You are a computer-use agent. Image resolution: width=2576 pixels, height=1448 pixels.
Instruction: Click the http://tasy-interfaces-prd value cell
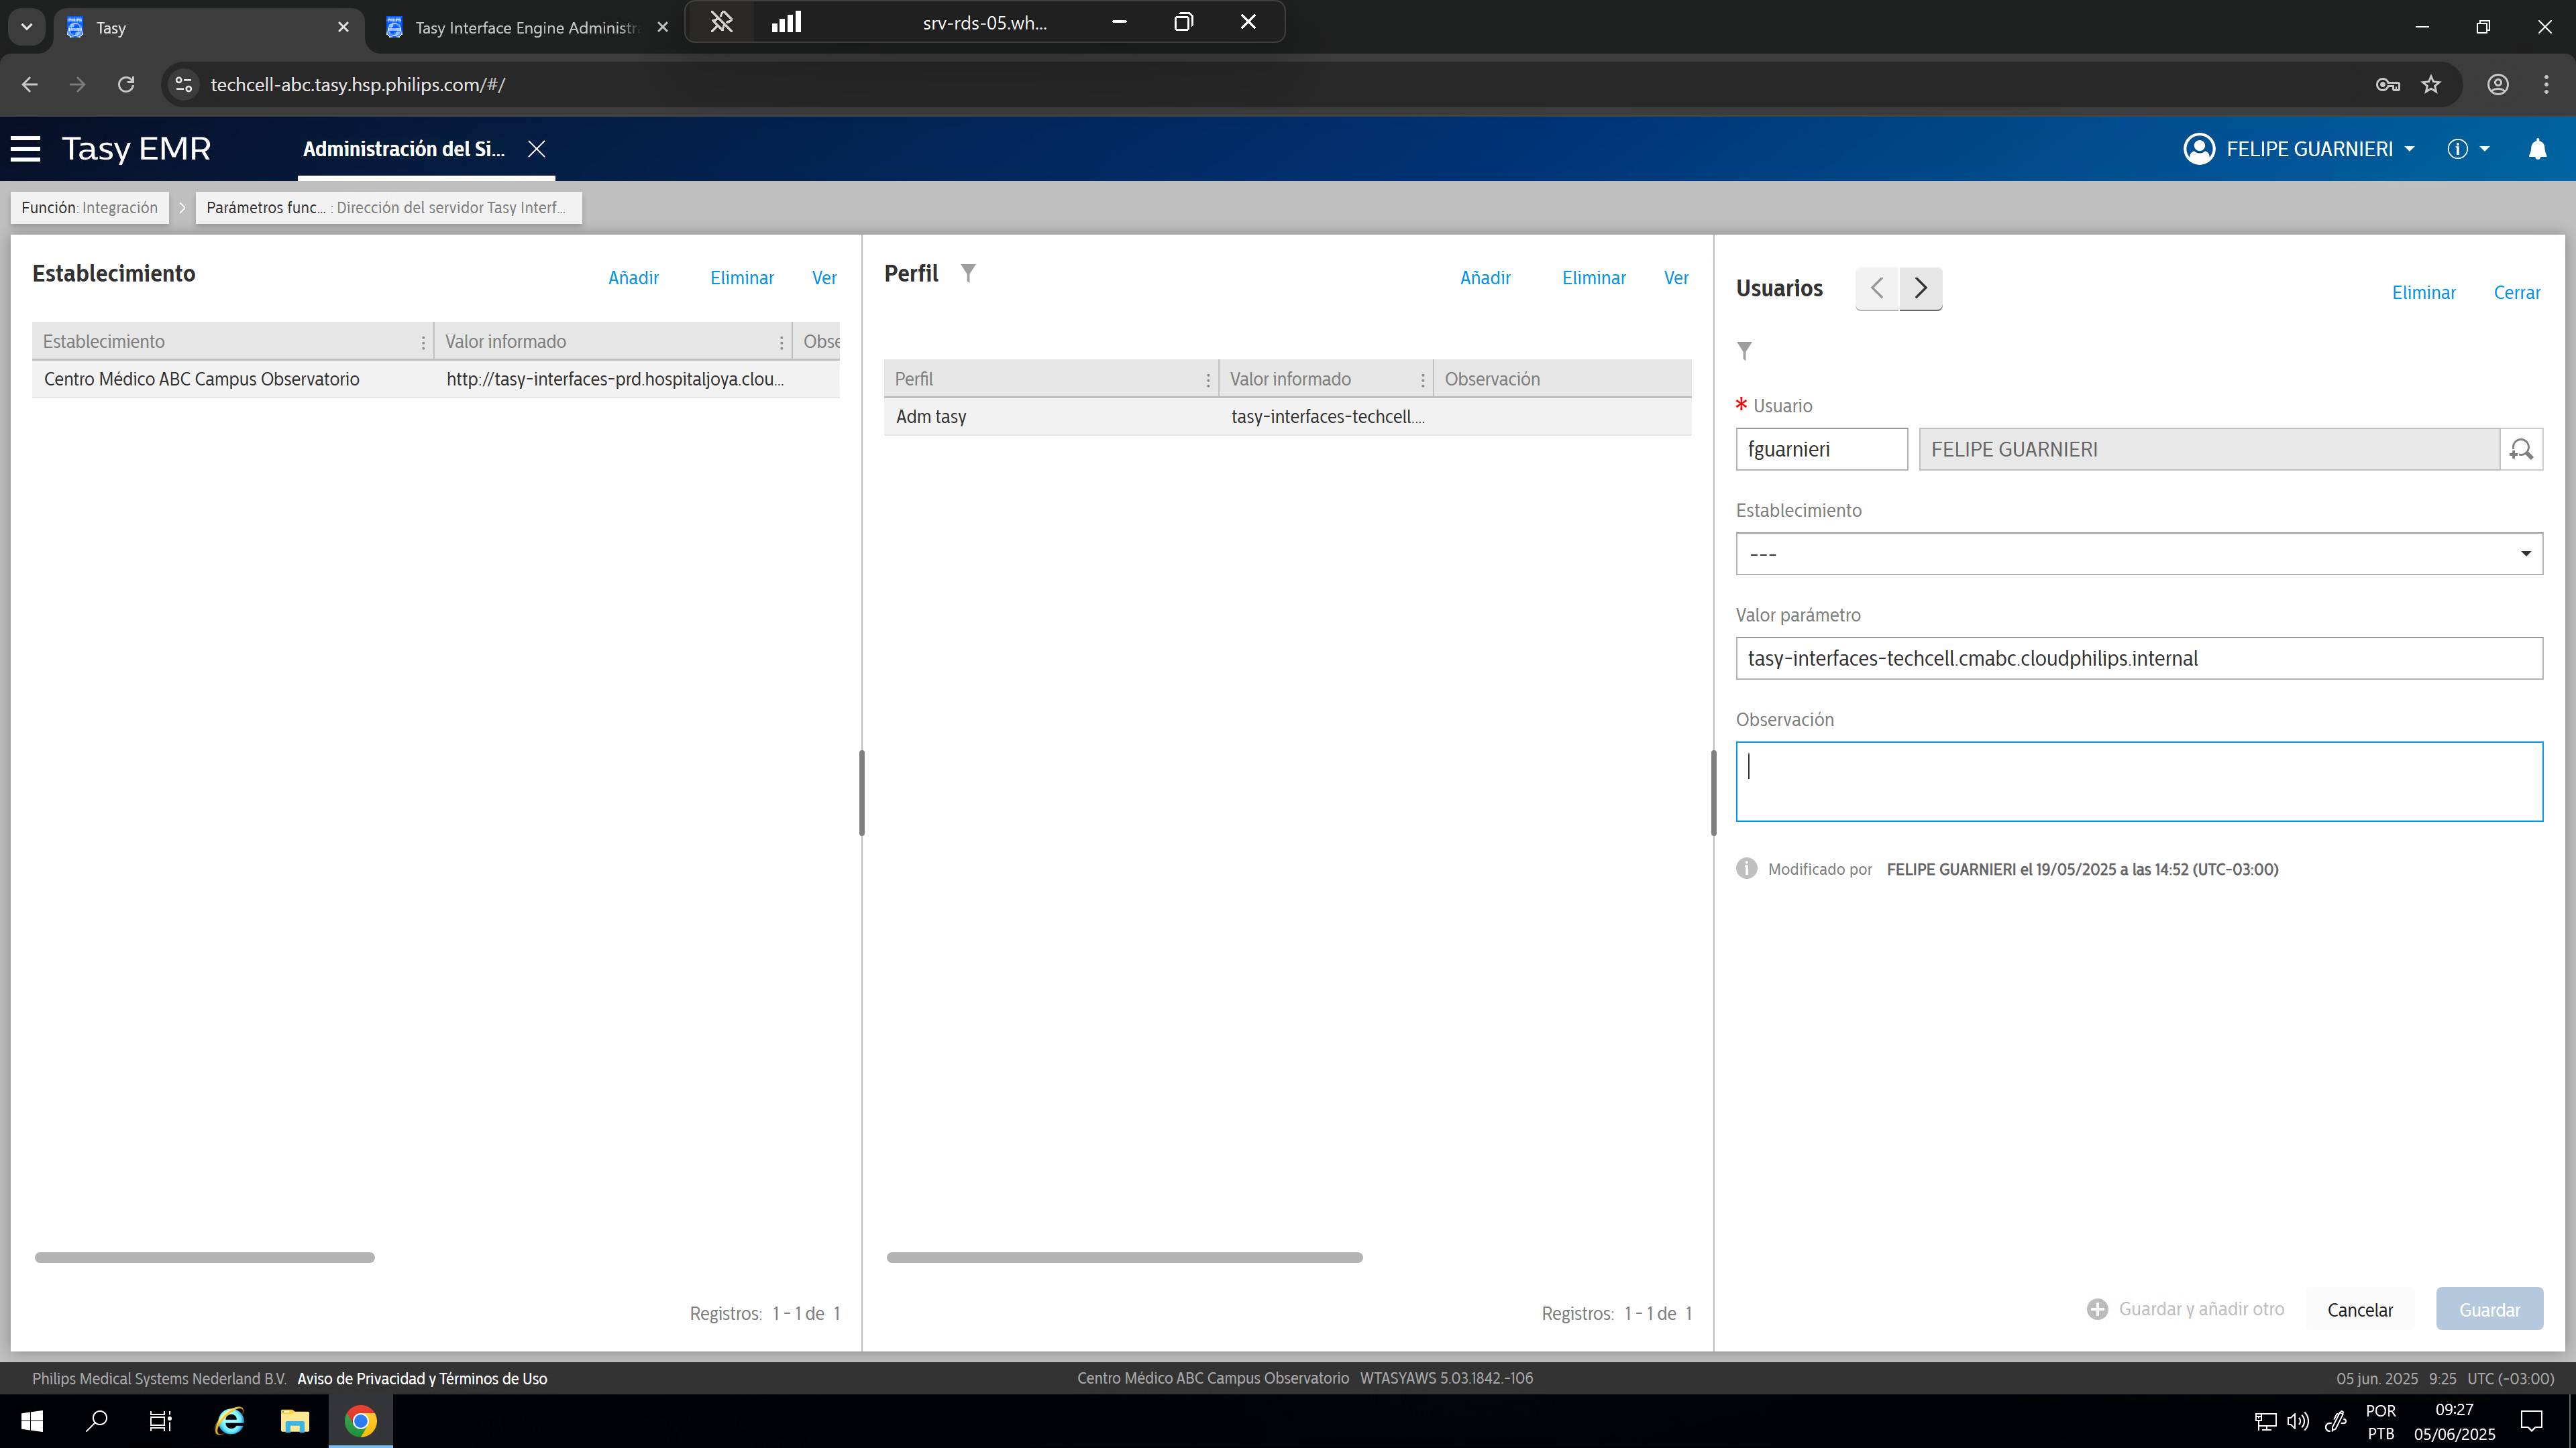coord(614,379)
